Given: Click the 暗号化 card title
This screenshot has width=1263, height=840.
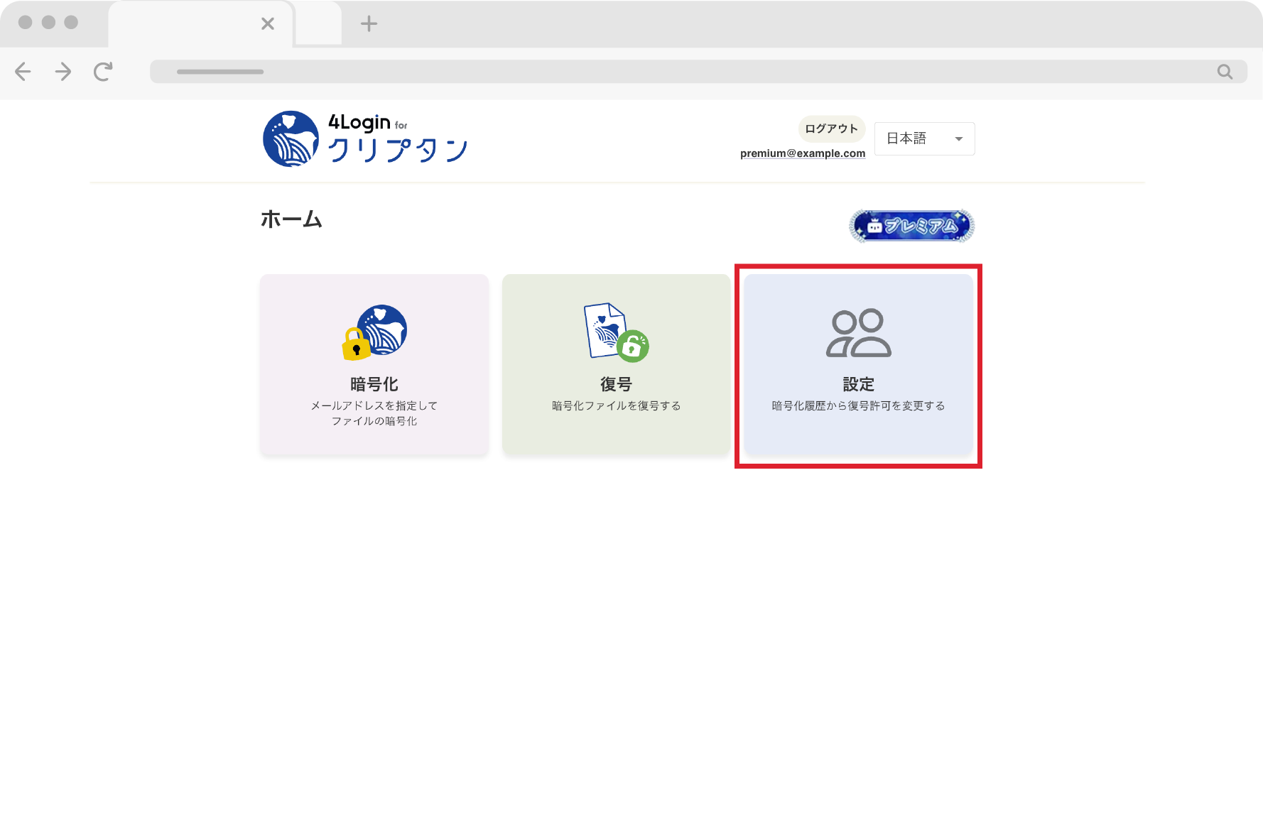Looking at the screenshot, I should pos(374,384).
